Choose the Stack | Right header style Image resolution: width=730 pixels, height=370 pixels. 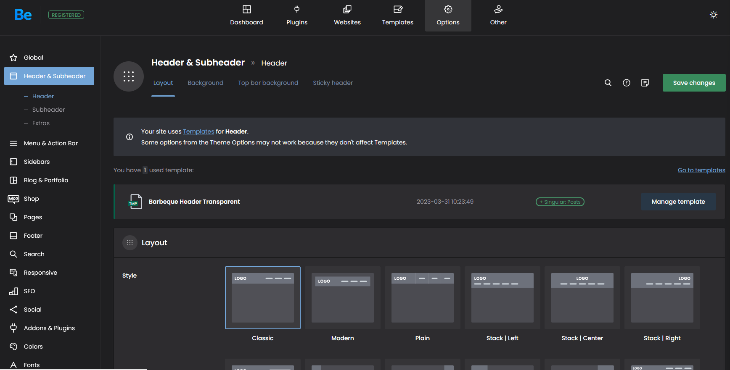pyautogui.click(x=662, y=298)
